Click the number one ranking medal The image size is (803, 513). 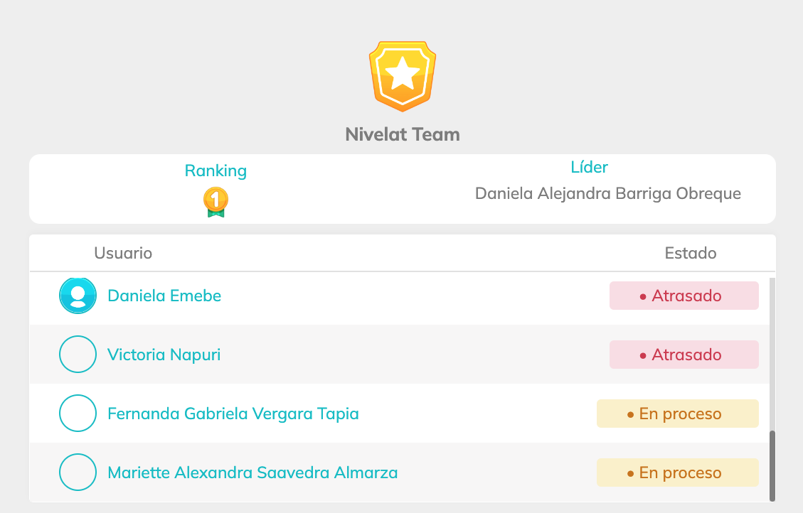point(216,202)
